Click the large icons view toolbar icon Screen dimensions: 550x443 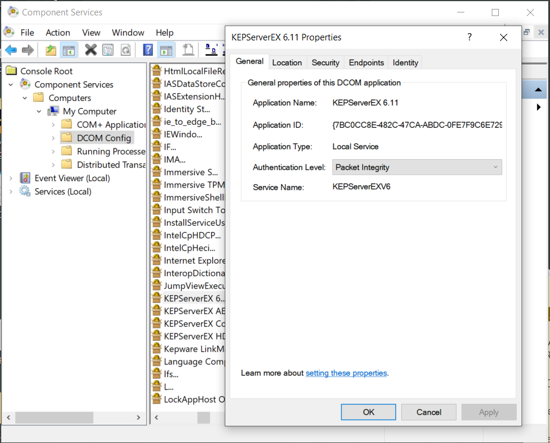[211, 50]
